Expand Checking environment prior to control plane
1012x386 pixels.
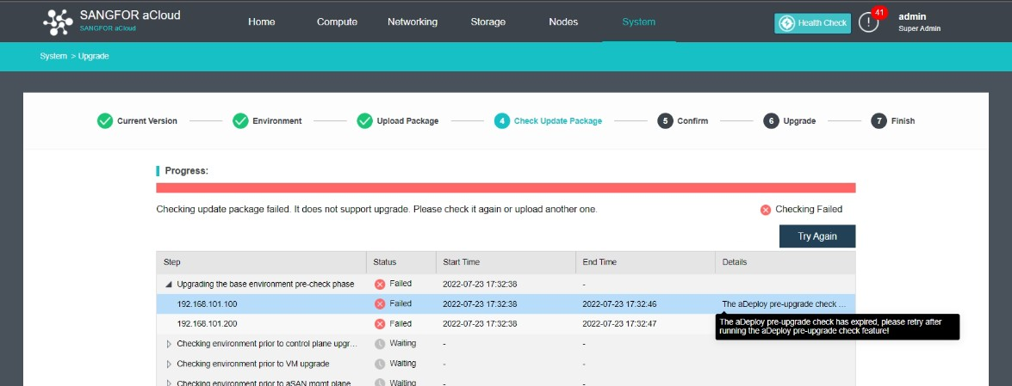point(169,344)
